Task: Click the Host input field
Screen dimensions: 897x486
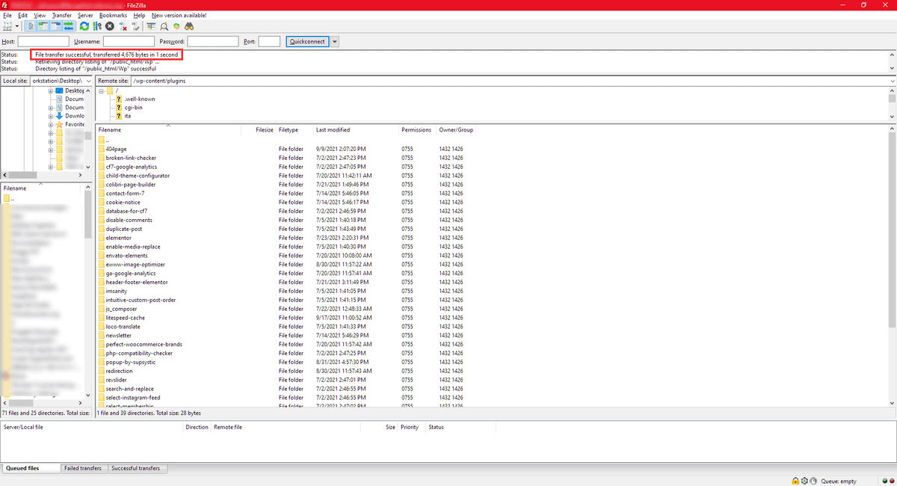Action: (43, 42)
